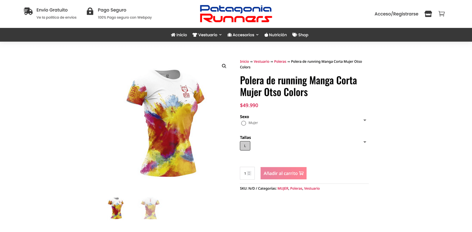Click the Patagonia Runners logo
This screenshot has width=472, height=232.
236,14
